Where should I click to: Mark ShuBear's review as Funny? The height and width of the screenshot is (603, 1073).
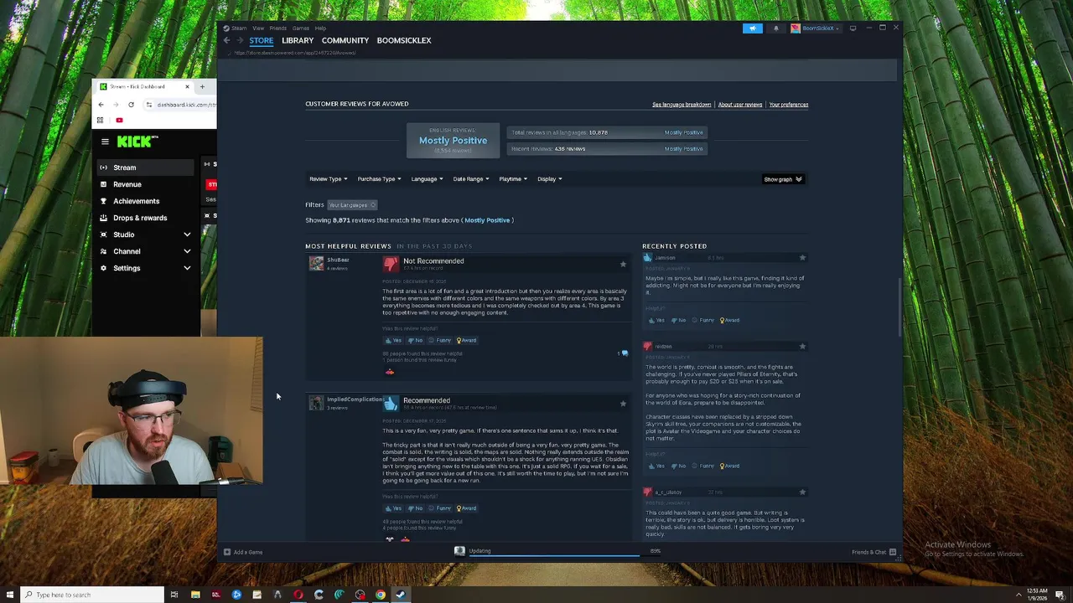pyautogui.click(x=439, y=340)
